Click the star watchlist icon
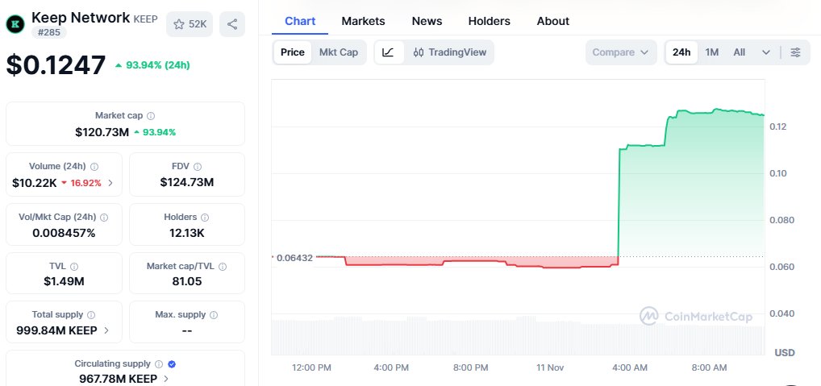The height and width of the screenshot is (386, 821). point(180,24)
